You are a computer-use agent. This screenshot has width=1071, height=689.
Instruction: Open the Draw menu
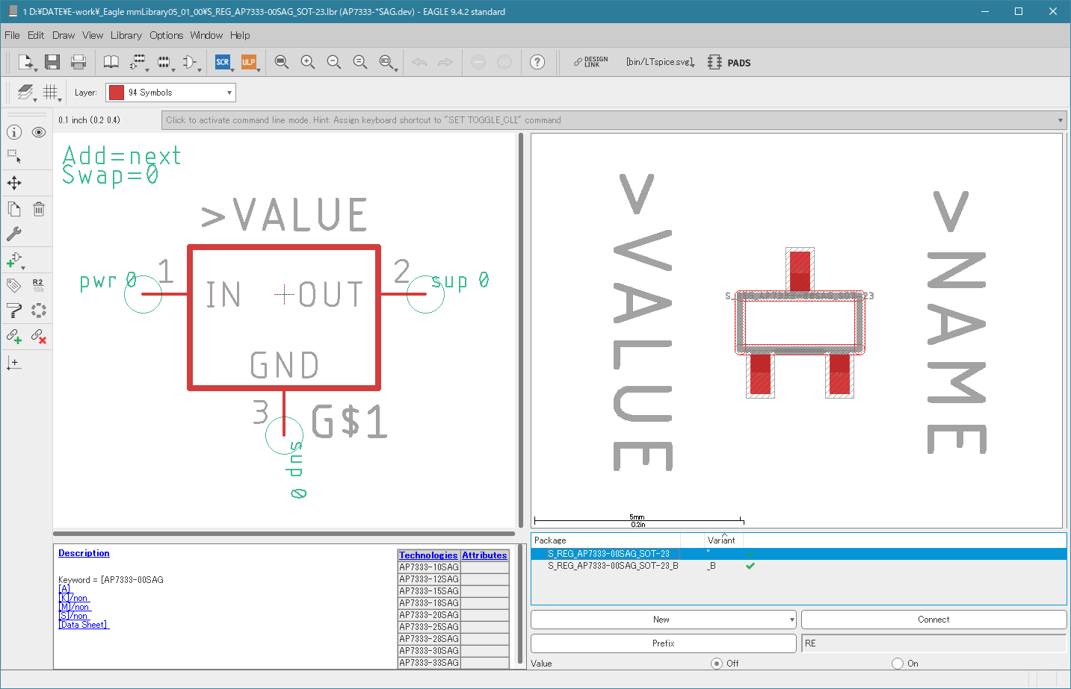click(x=64, y=35)
